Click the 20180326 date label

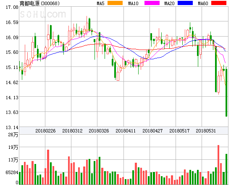pos(99,131)
